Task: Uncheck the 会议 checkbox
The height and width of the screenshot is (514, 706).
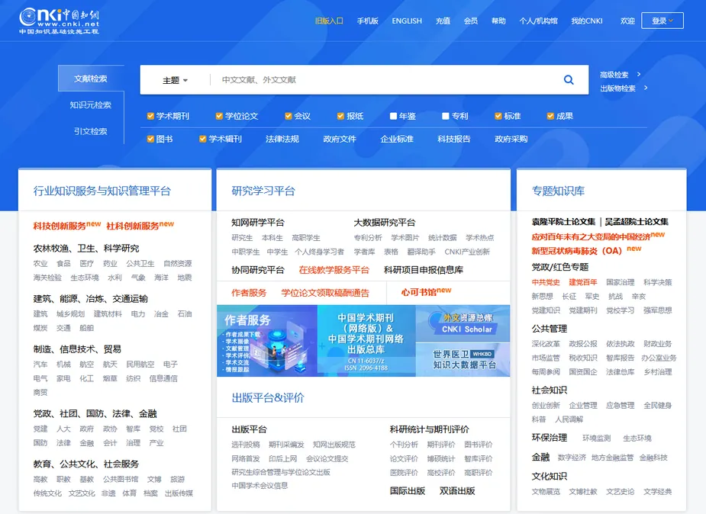Action: [289, 116]
